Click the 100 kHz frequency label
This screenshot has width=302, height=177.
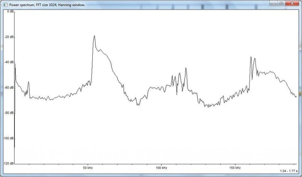[161, 168]
